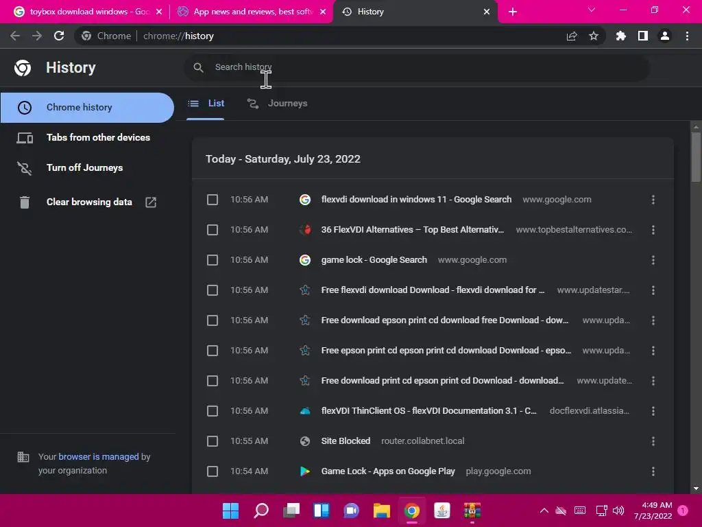Tick checkbox for Free download epson print cd download free

click(x=213, y=320)
